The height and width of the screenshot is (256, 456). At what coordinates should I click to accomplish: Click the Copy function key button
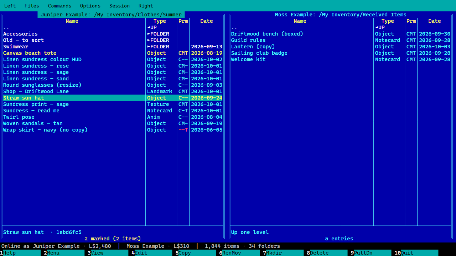click(x=195, y=253)
